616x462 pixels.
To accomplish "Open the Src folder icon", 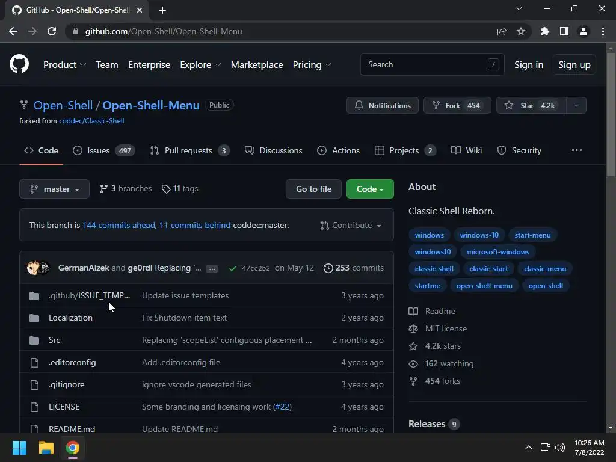I will [34, 340].
